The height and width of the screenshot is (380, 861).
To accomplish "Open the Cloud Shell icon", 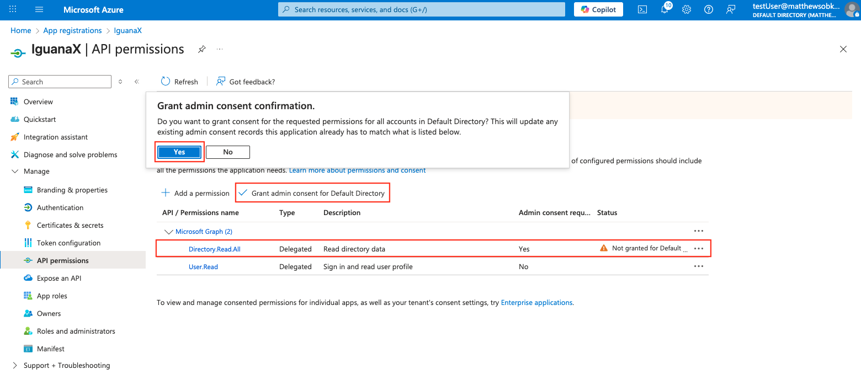I will pyautogui.click(x=642, y=9).
